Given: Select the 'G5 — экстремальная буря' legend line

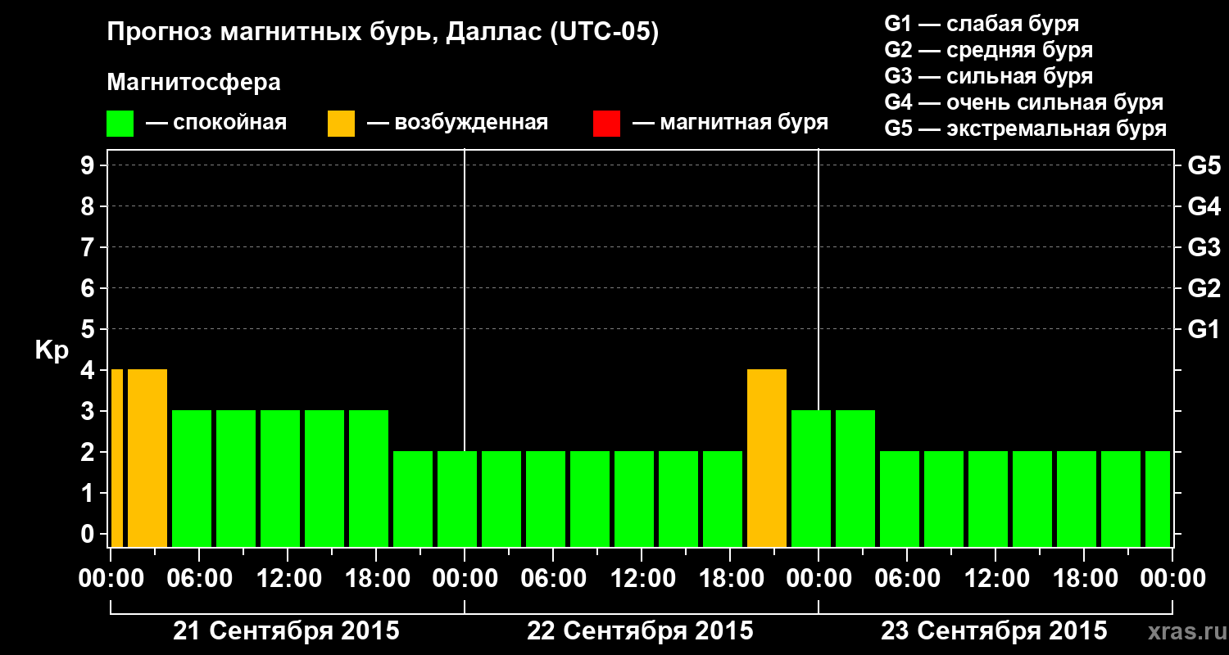Looking at the screenshot, I should click(1026, 129).
